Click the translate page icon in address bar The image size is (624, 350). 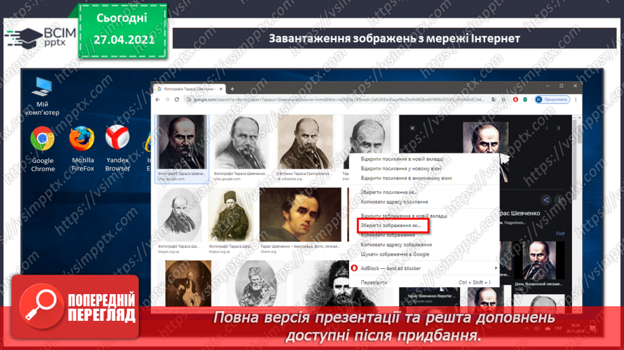[493, 99]
